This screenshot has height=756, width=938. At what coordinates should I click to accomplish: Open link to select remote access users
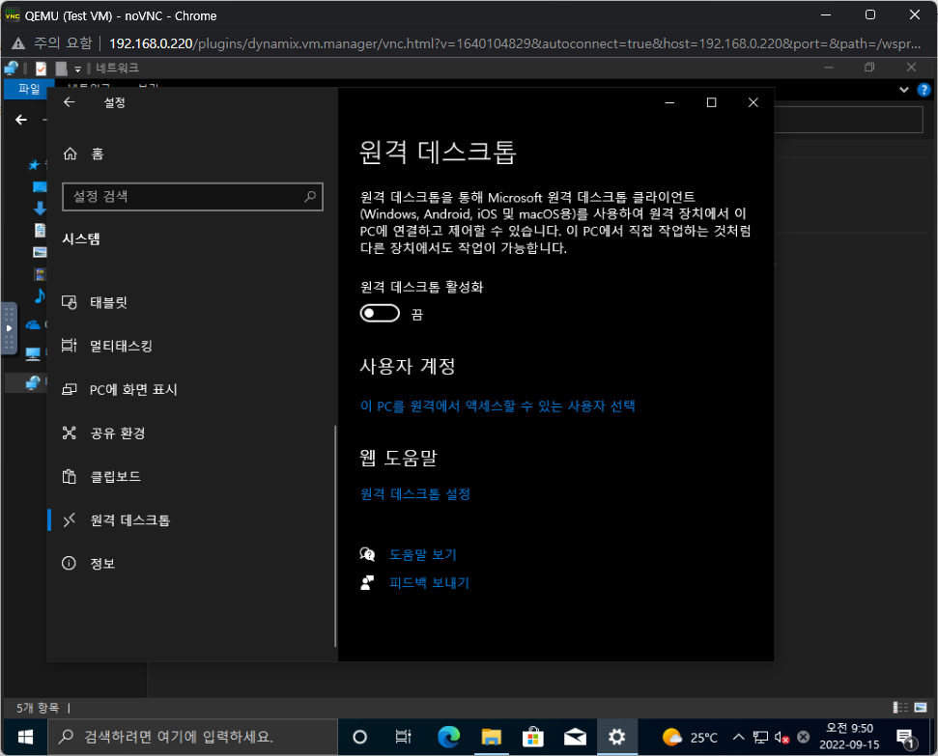pyautogui.click(x=497, y=406)
